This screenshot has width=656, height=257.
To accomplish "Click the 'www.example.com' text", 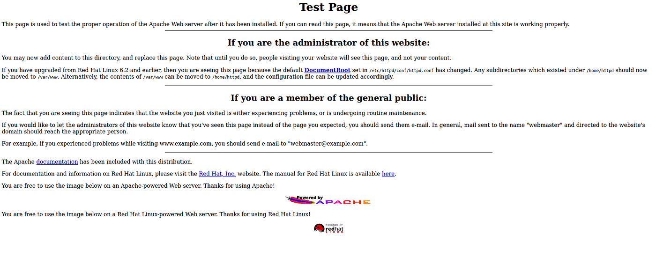I will [186, 144].
